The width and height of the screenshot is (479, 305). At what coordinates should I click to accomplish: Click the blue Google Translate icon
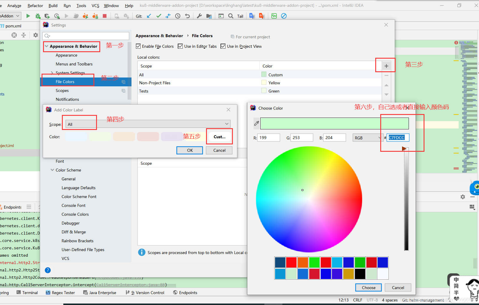[x=252, y=16]
